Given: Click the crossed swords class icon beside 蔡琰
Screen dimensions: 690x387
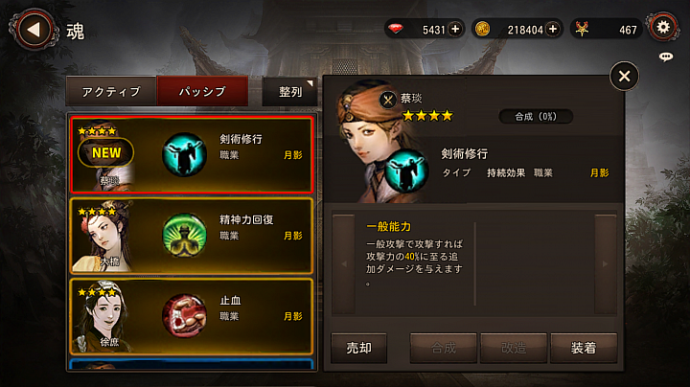Looking at the screenshot, I should coord(388,100).
